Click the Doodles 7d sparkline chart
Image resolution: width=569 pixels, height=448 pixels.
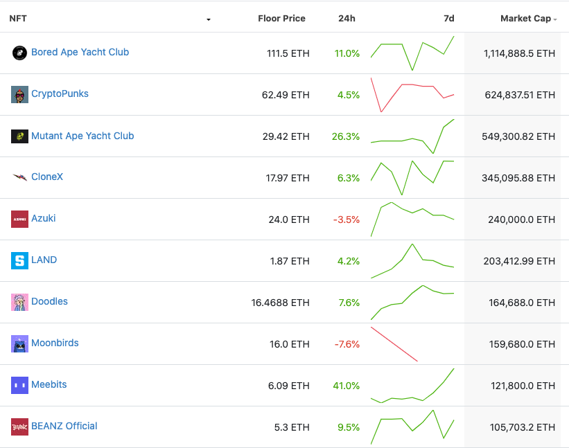412,303
